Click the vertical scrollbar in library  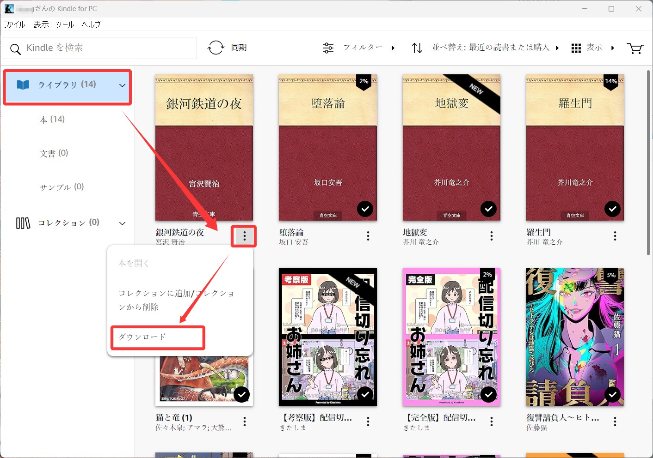point(648,162)
